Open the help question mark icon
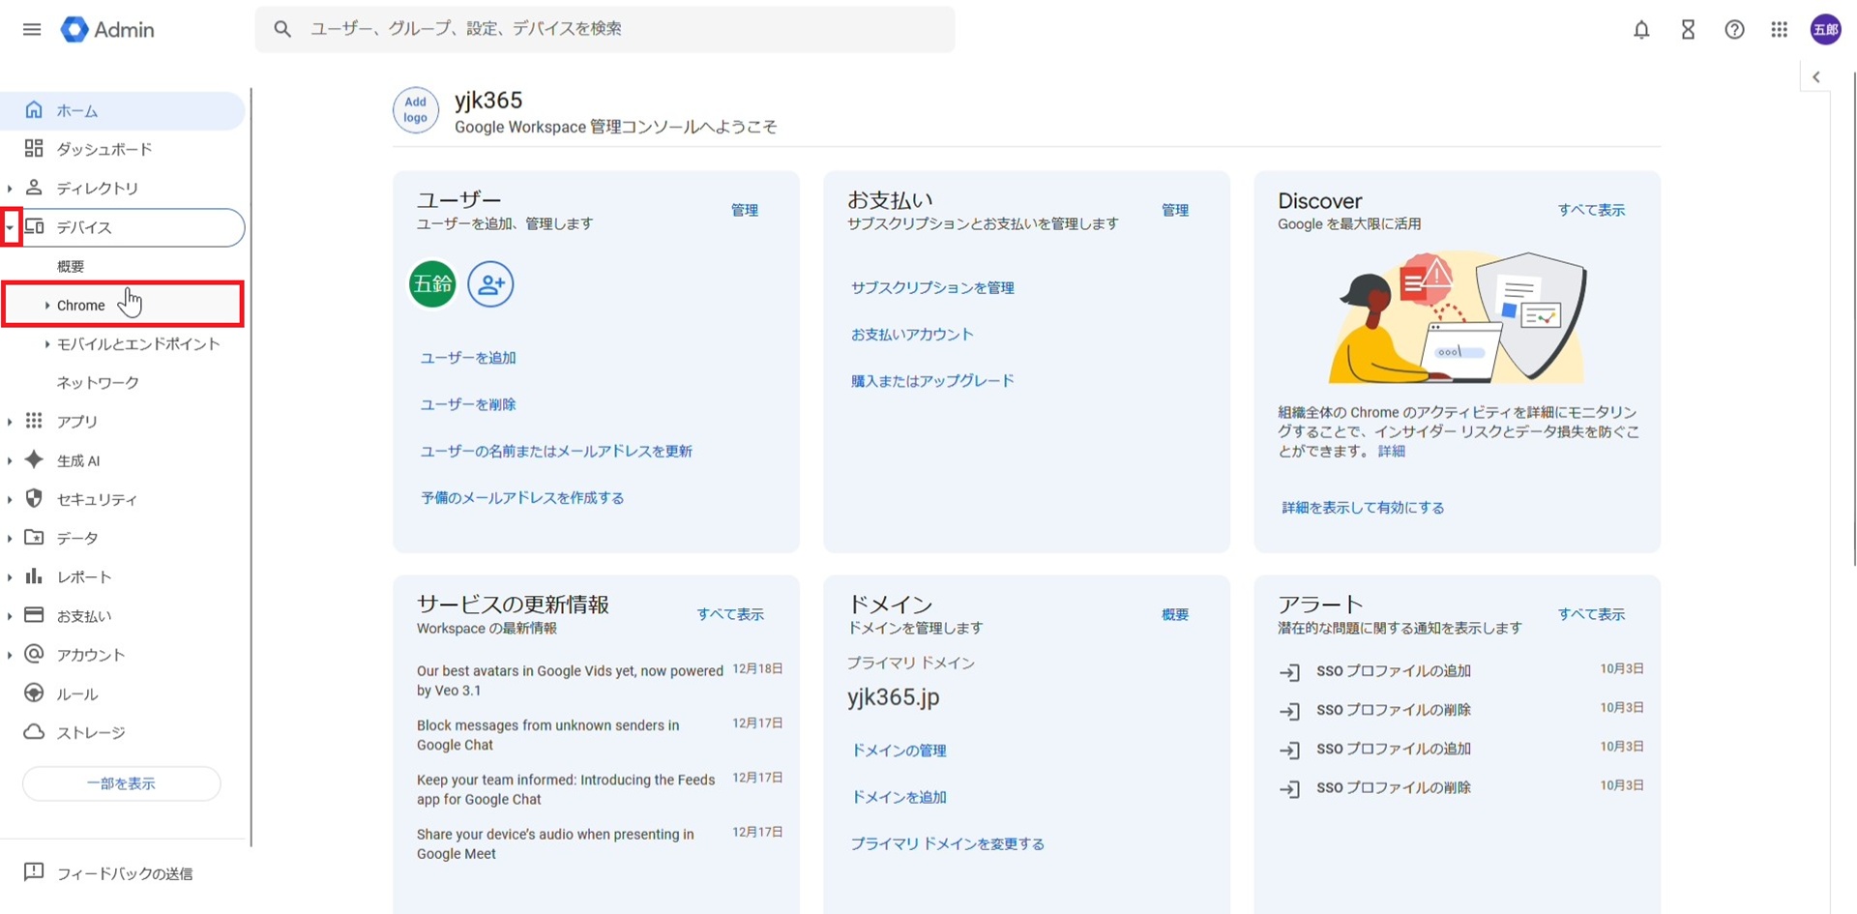The image size is (1857, 914). coord(1734,30)
